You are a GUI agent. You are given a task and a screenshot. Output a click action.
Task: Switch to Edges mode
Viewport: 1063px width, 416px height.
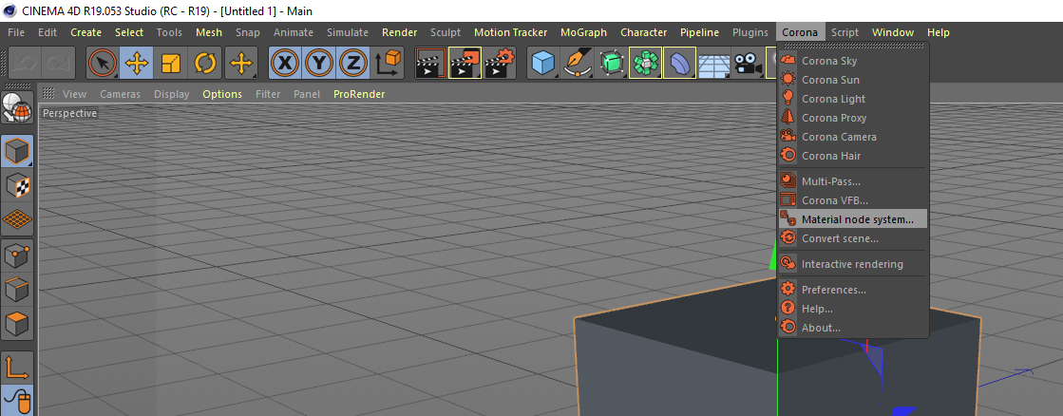point(17,290)
